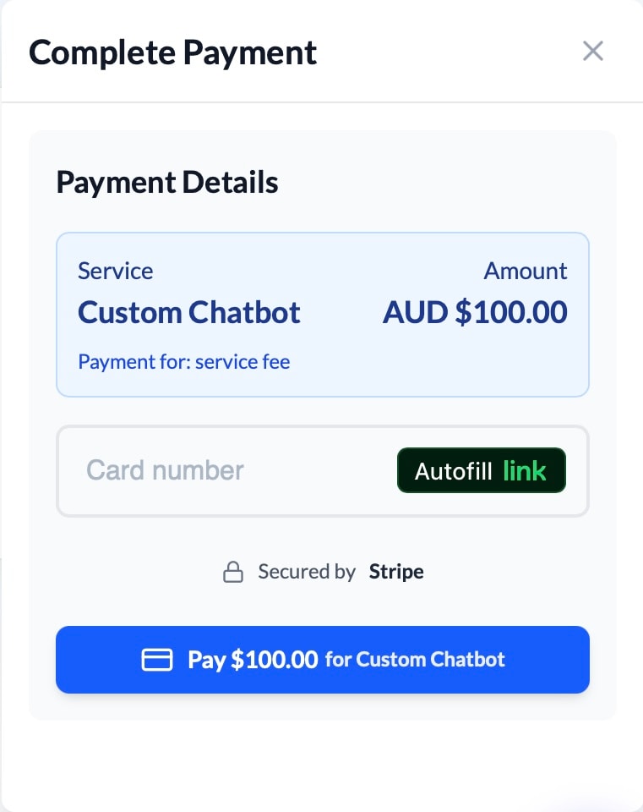Click the Autofill text label

pyautogui.click(x=455, y=470)
